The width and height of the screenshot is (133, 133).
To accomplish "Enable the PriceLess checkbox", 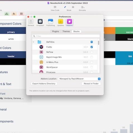I will click(x=92, y=72).
